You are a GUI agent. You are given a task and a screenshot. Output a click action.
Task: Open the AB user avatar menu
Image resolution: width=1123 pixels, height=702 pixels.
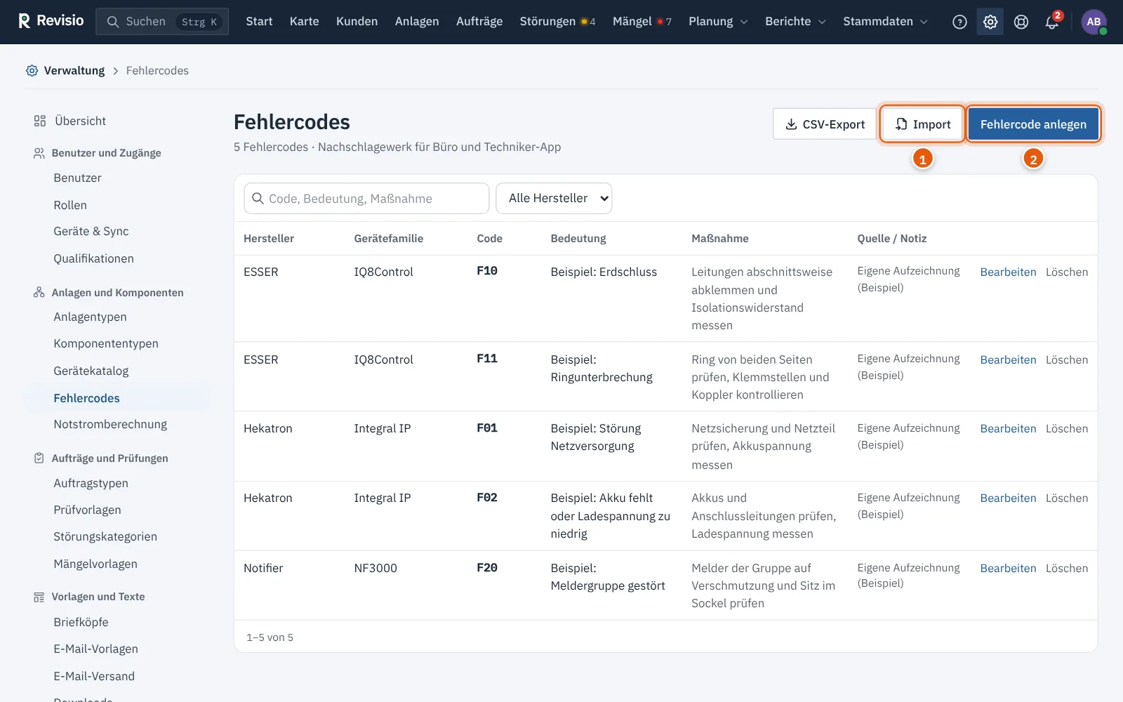(x=1094, y=22)
